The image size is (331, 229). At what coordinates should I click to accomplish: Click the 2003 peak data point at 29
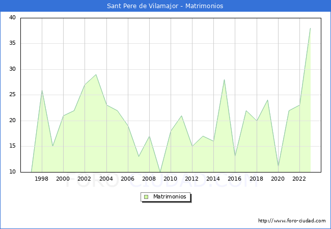point(96,74)
